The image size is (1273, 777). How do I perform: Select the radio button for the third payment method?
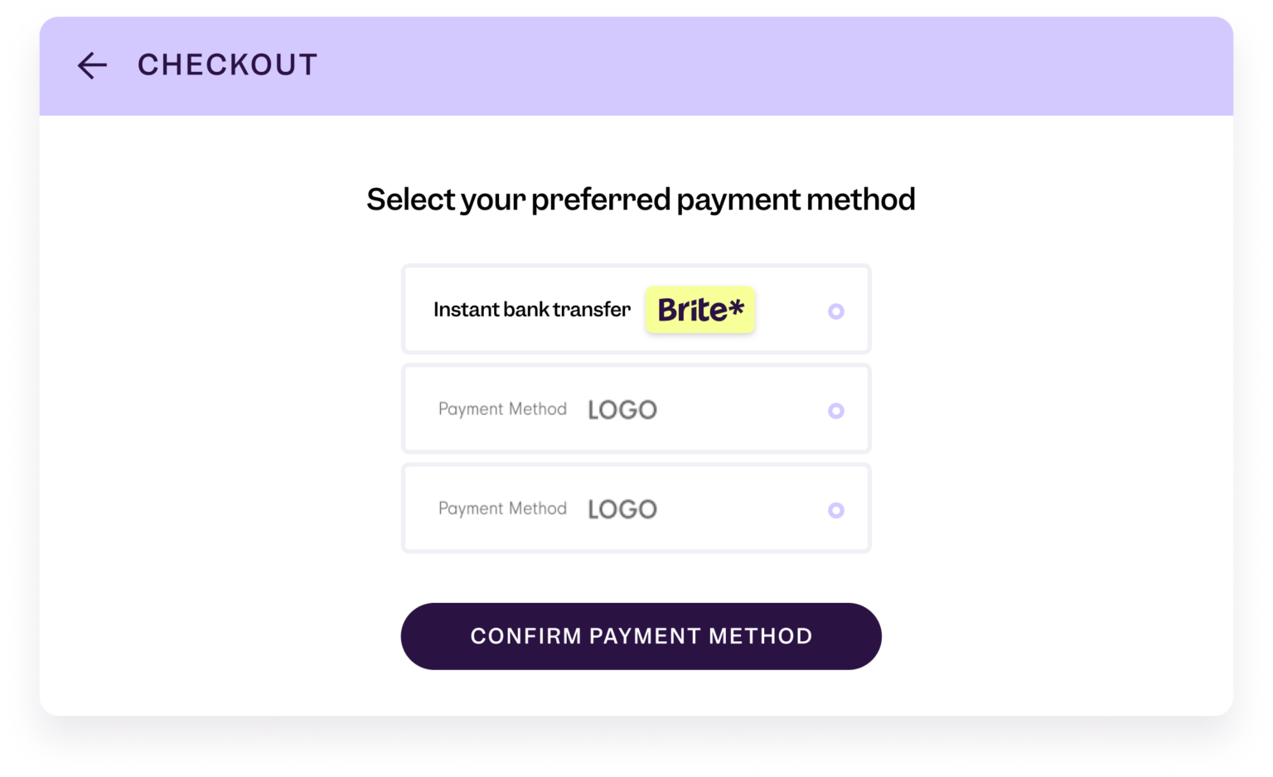click(x=836, y=510)
